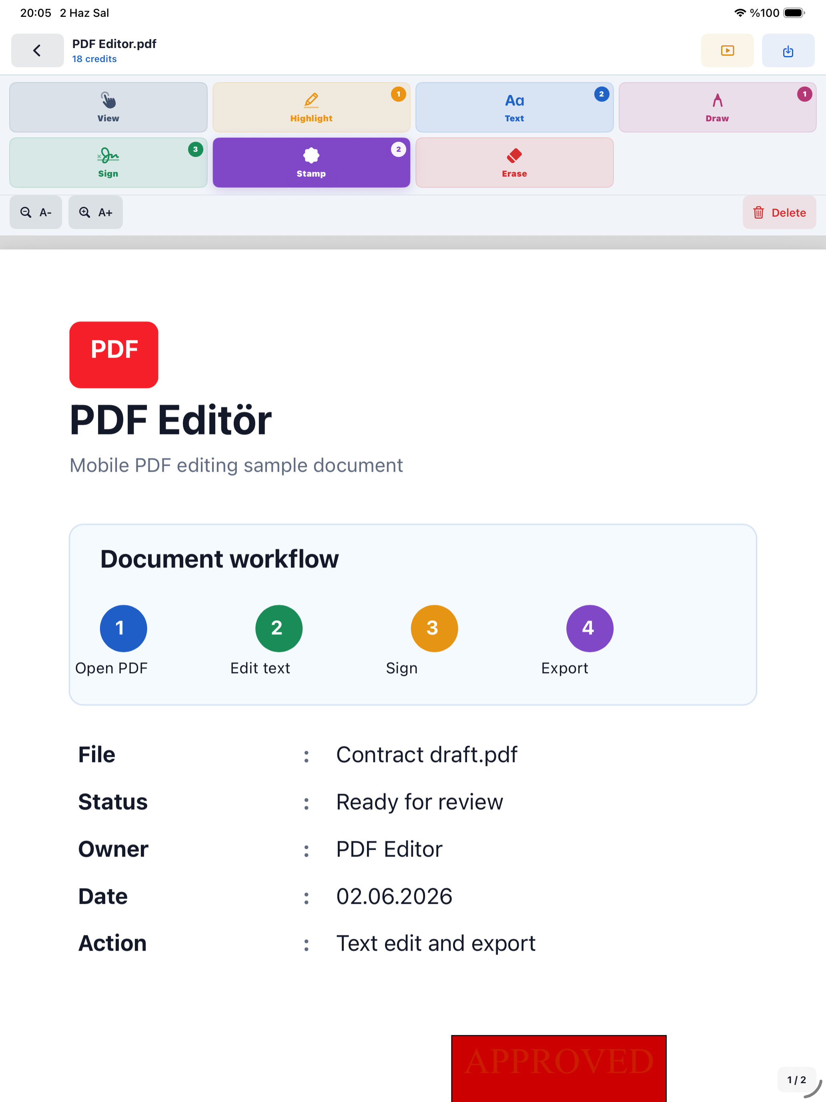Image resolution: width=826 pixels, height=1102 pixels.
Task: Select the red APPROVED stamp
Action: click(559, 1068)
